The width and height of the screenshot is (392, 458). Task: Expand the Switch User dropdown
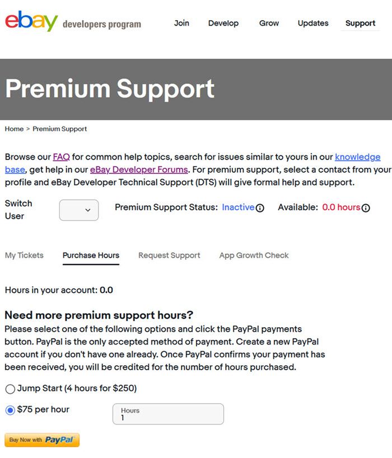coord(79,210)
